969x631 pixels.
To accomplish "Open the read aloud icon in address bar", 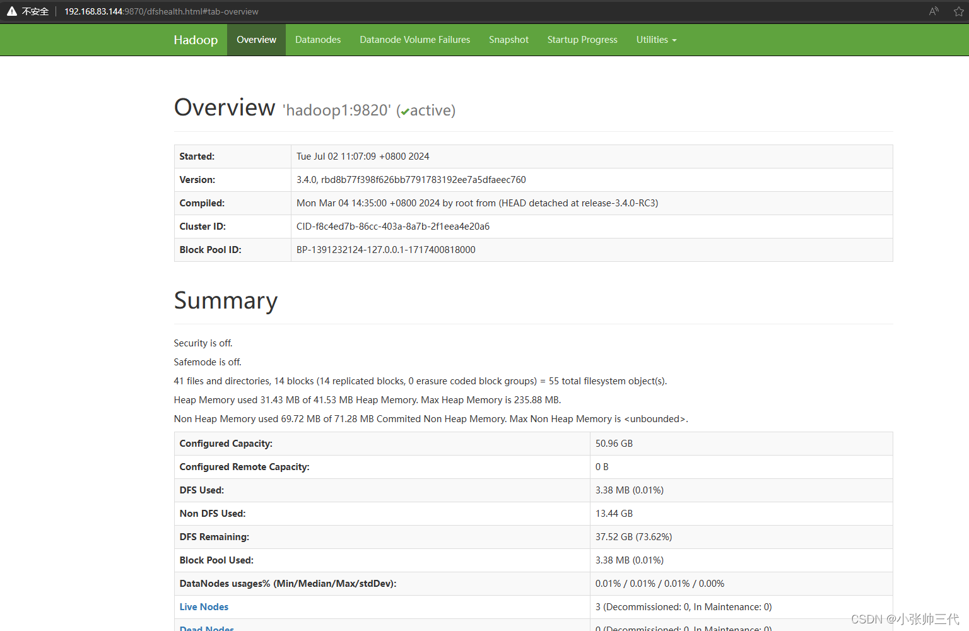I will 934,11.
